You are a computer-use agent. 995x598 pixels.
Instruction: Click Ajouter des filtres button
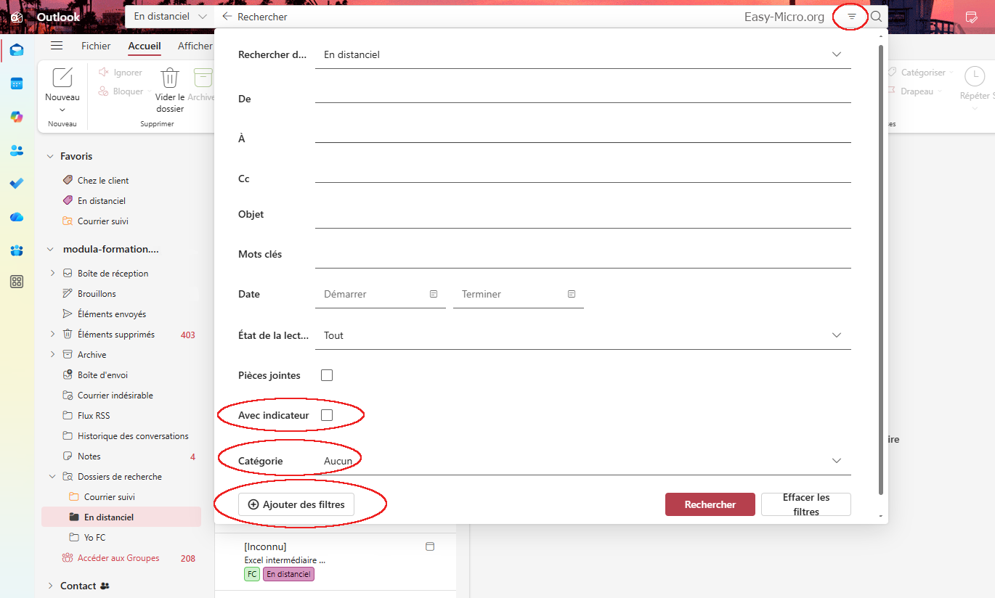pyautogui.click(x=296, y=504)
